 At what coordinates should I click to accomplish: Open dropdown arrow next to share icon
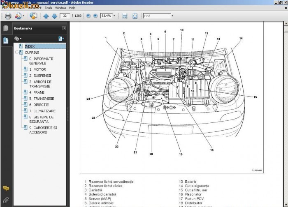(x=23, y=16)
